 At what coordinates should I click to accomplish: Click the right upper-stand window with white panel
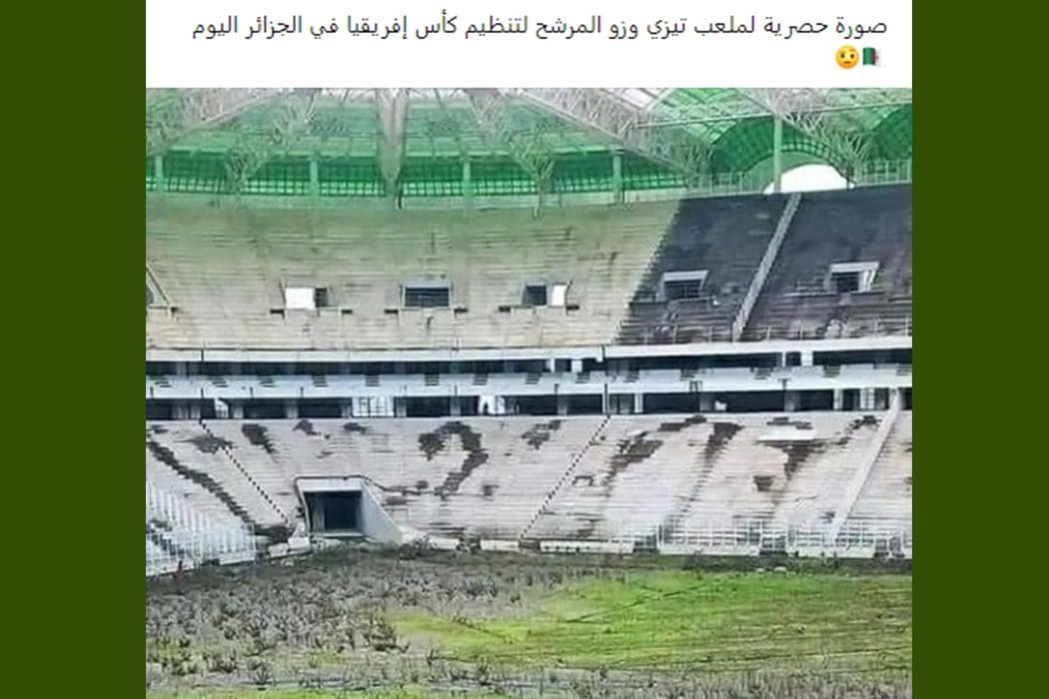click(544, 295)
